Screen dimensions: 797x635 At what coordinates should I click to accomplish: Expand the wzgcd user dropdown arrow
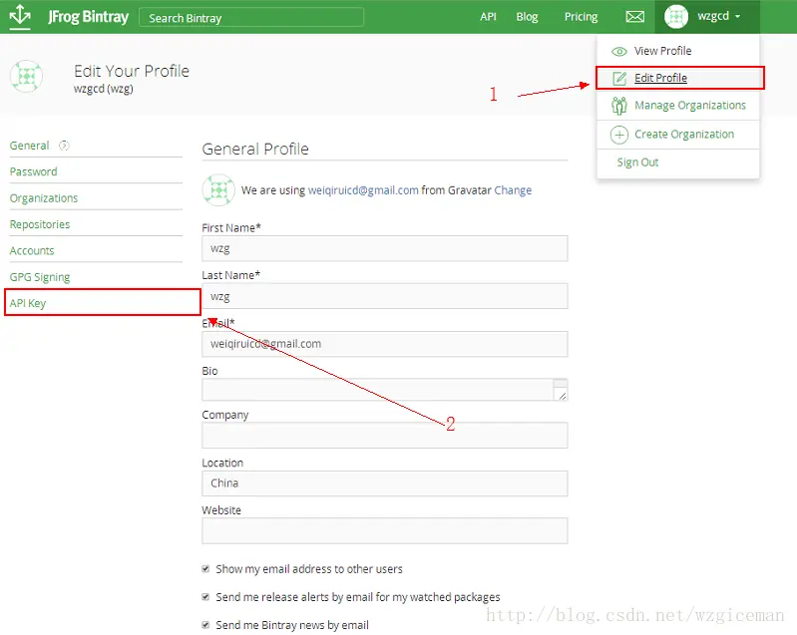(x=737, y=17)
